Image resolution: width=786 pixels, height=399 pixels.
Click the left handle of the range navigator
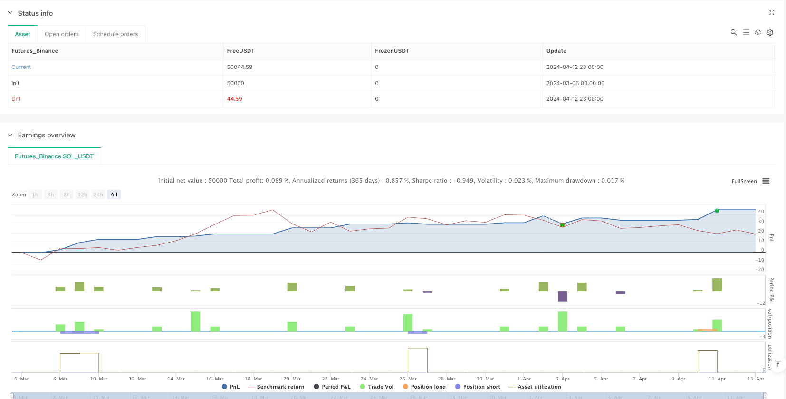point(12,396)
